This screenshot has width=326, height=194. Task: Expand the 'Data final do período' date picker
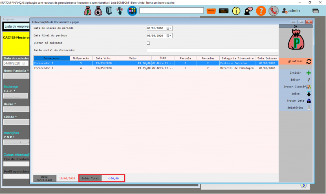click(x=170, y=36)
